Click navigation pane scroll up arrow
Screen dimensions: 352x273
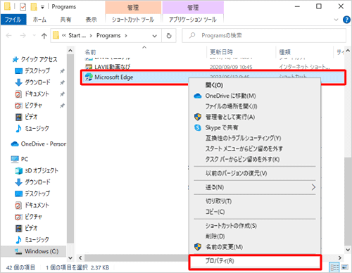pos(70,51)
